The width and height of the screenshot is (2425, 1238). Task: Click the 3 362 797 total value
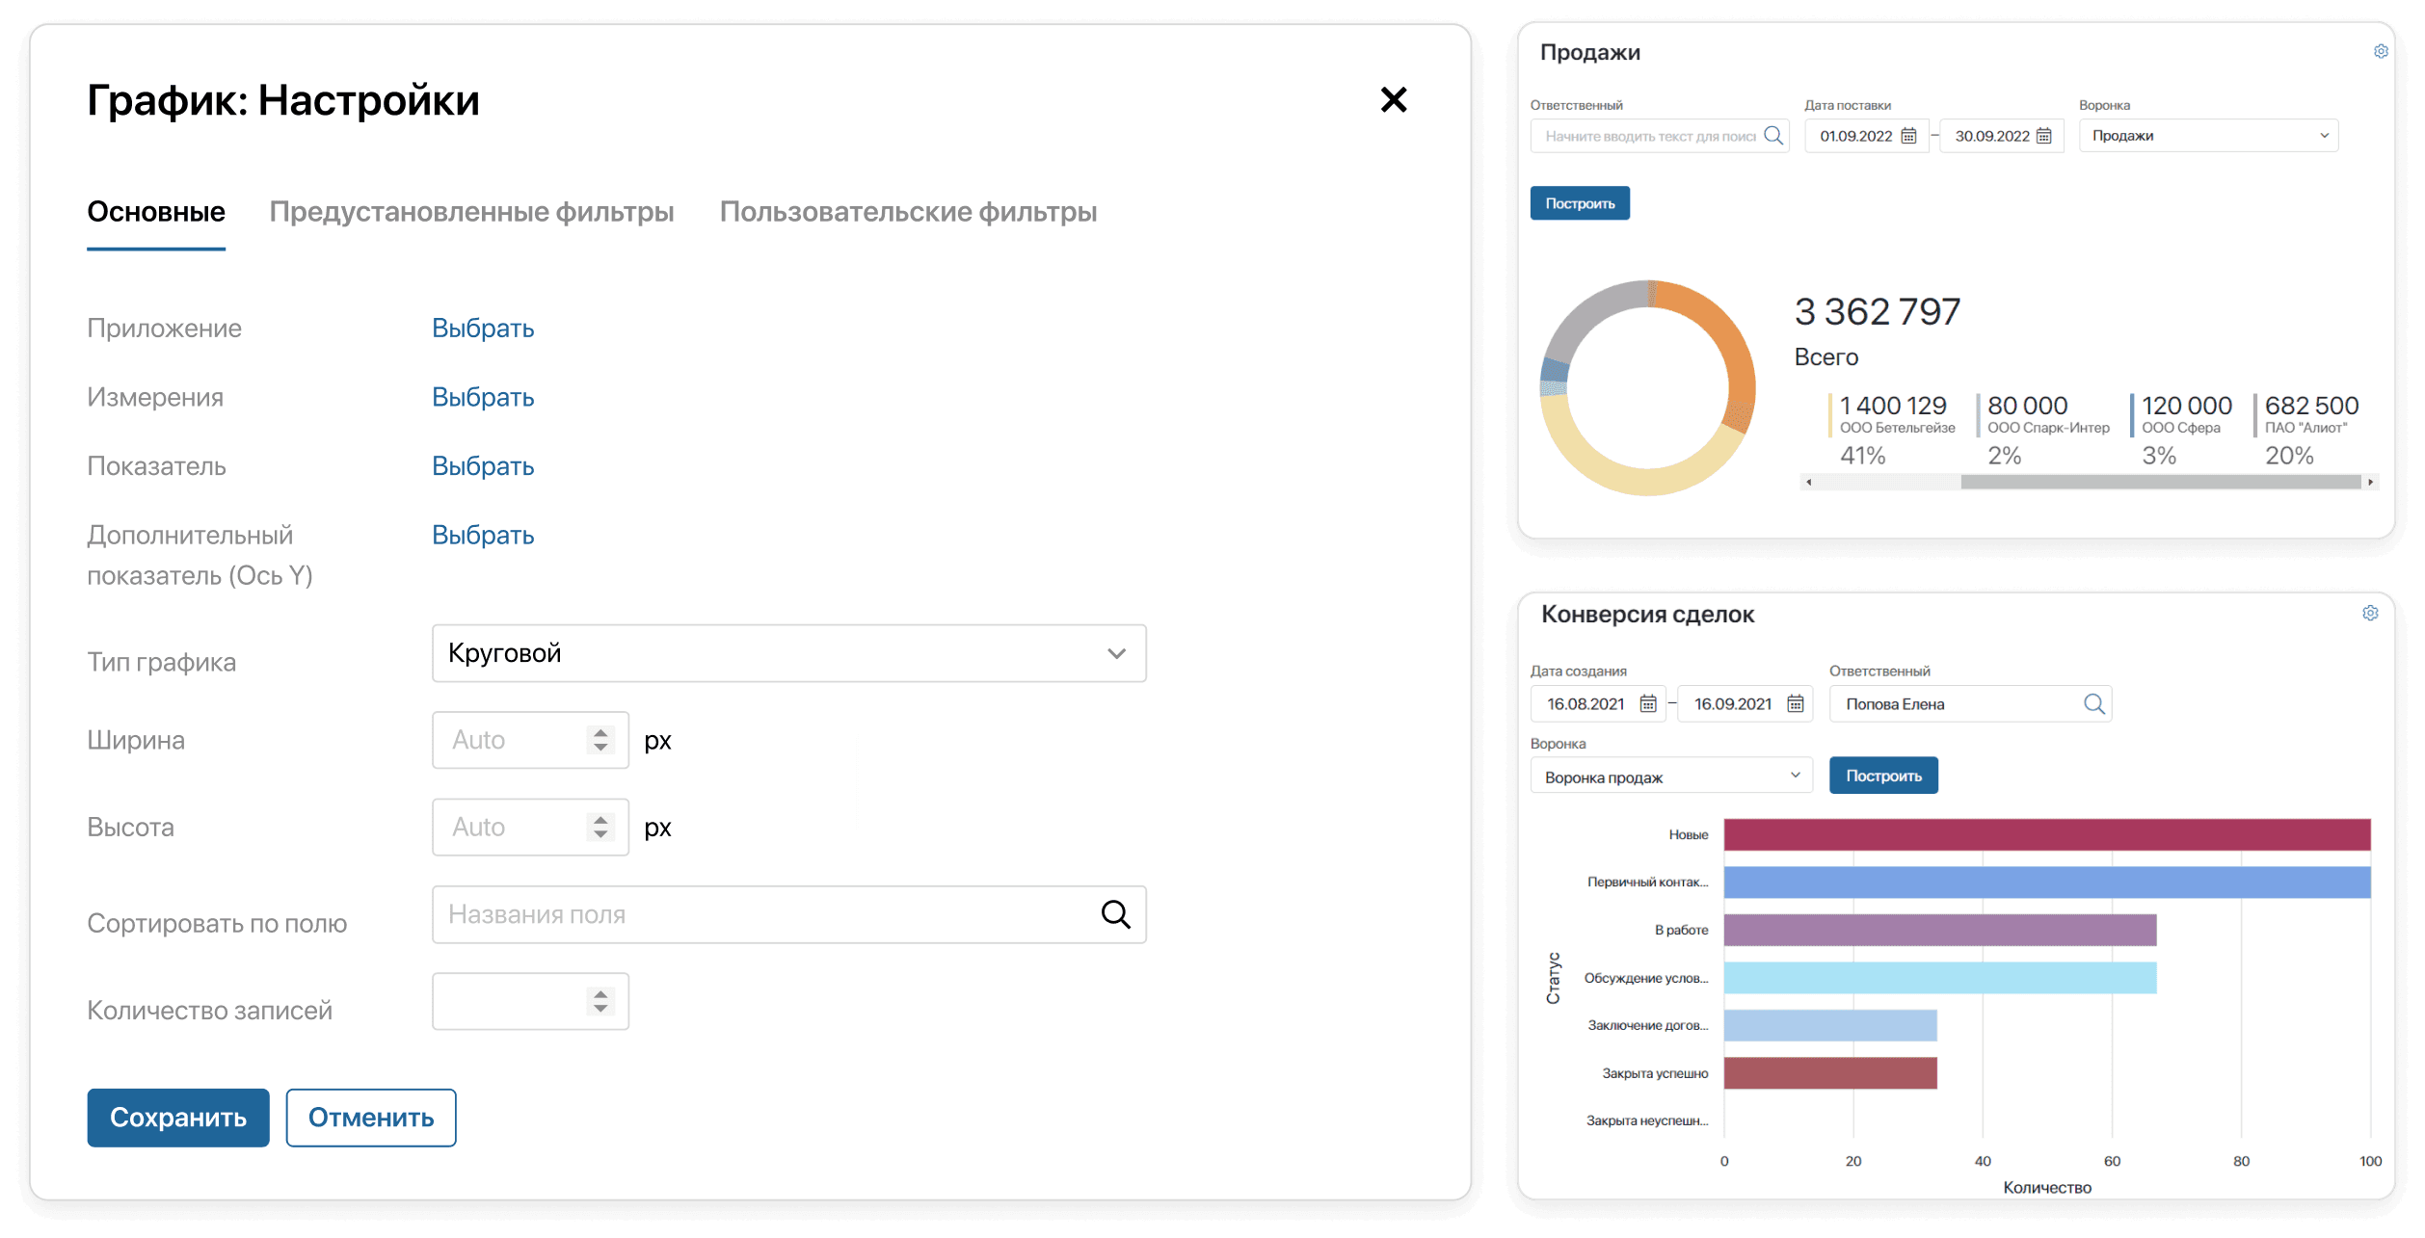coord(1878,311)
